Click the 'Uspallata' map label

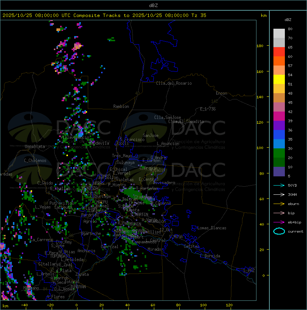[35, 147]
